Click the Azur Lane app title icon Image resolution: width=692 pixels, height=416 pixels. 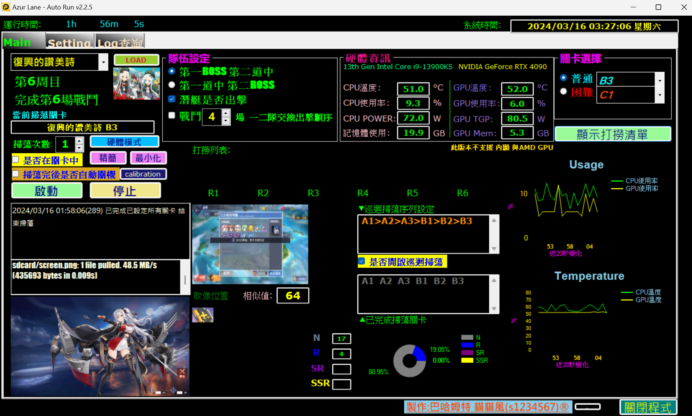(x=6, y=7)
